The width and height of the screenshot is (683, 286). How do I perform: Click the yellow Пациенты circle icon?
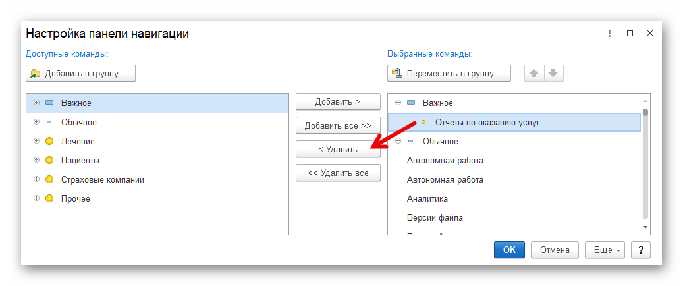tap(49, 160)
